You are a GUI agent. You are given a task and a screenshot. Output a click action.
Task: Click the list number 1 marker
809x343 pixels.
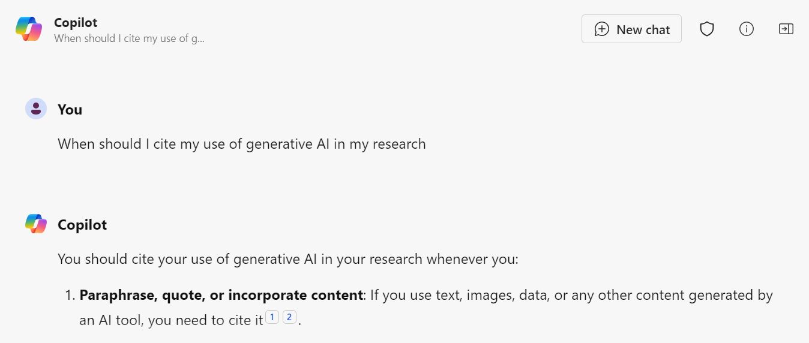point(68,295)
